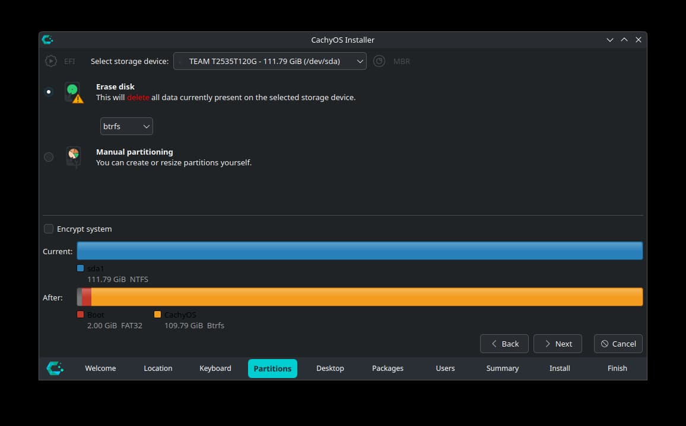This screenshot has height=426, width=686.
Task: Minimize the CachyOS Installer window
Action: point(610,40)
